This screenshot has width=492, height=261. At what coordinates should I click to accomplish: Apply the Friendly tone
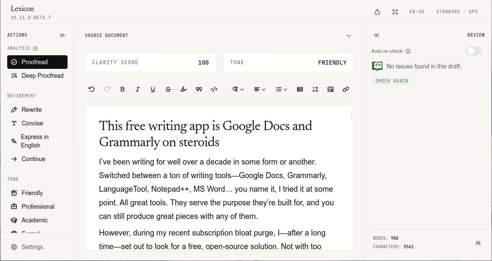tap(37, 193)
